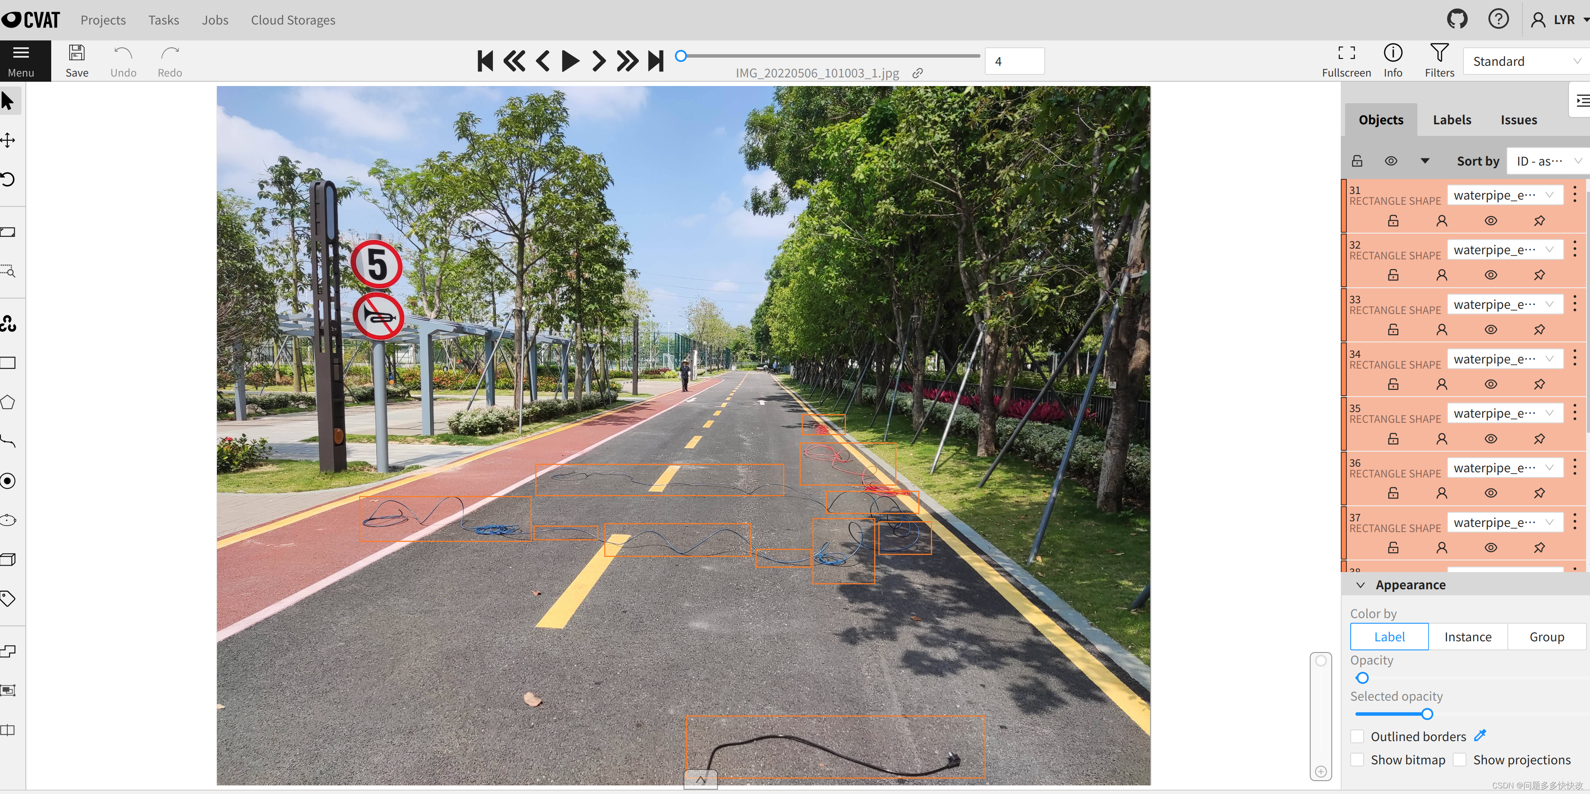Screen dimensions: 1590x794
Task: Go to previous frame
Action: tap(542, 61)
